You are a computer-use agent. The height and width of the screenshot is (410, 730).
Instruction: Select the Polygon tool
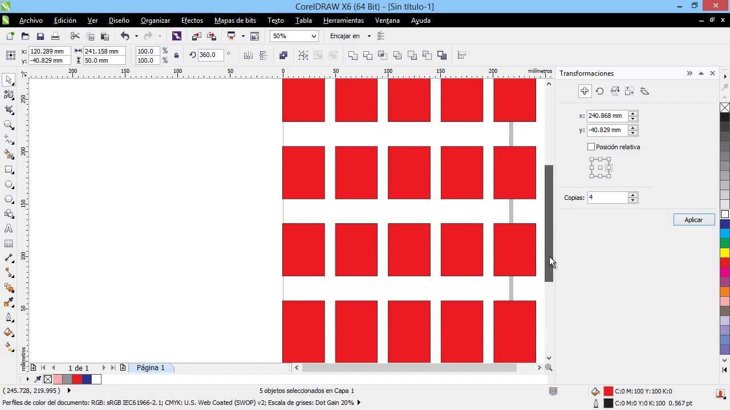(x=9, y=199)
